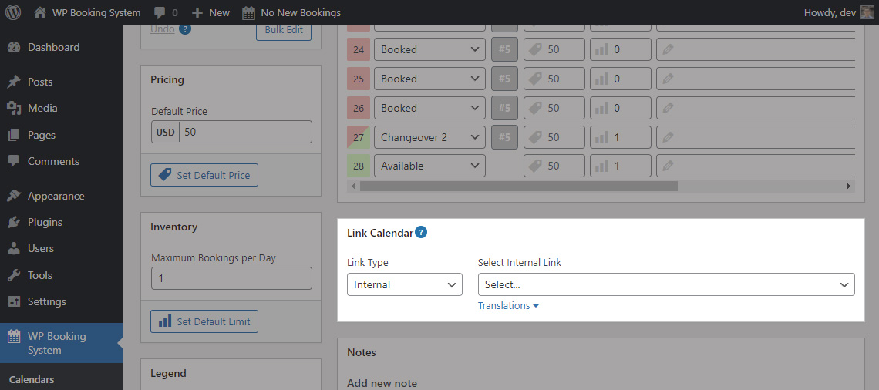Click the #5 booking badge on day 26

point(504,108)
